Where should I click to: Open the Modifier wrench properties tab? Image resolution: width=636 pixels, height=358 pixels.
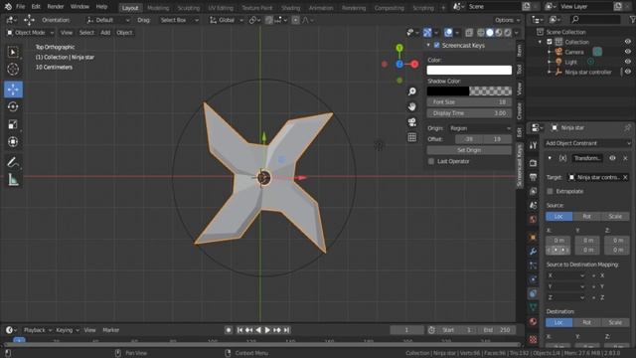pos(534,252)
